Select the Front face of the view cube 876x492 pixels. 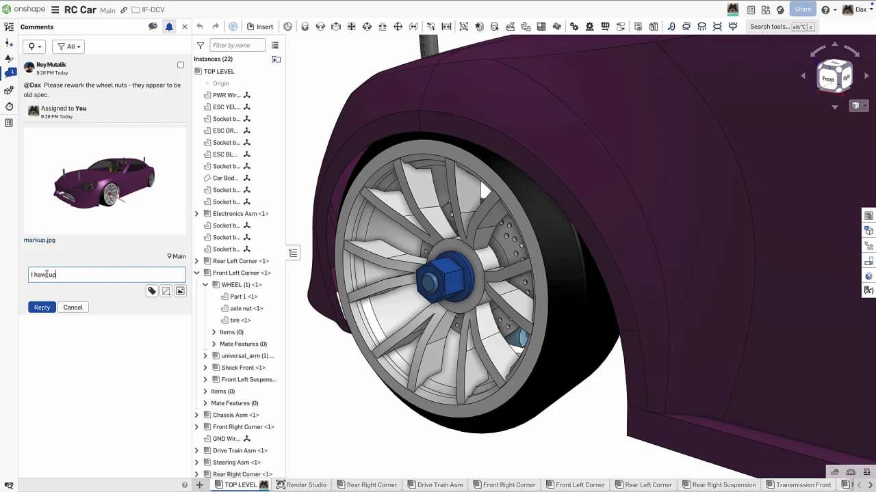click(828, 79)
